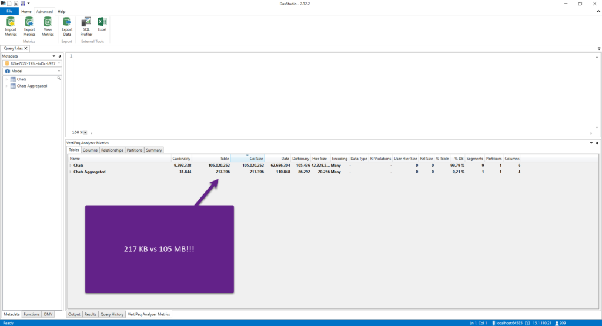Select the VertiPaq Analyzer Metrics bottom tab
This screenshot has height=326, width=602.
pyautogui.click(x=149, y=314)
